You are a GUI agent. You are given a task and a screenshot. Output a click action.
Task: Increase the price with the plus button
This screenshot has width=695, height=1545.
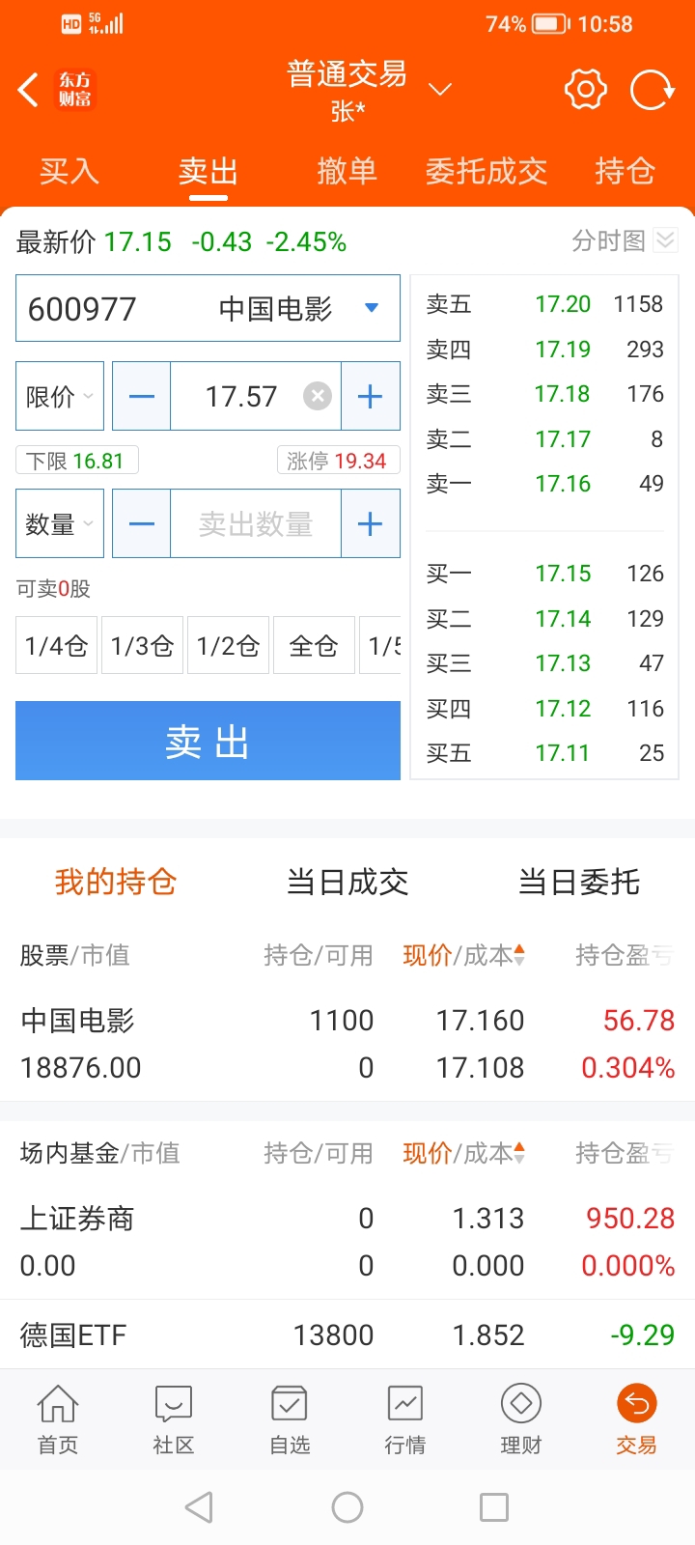coord(370,396)
